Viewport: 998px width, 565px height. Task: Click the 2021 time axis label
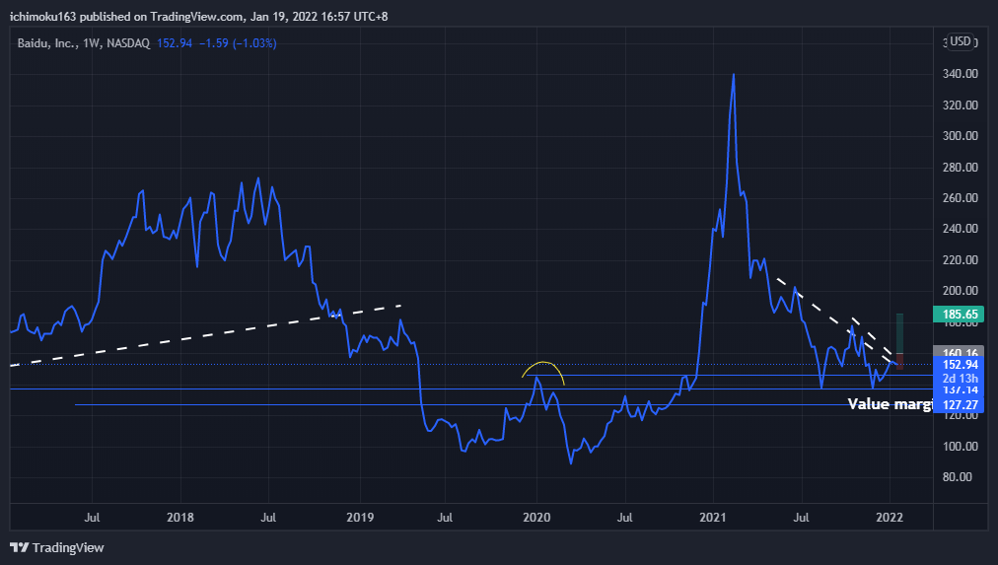click(x=713, y=518)
